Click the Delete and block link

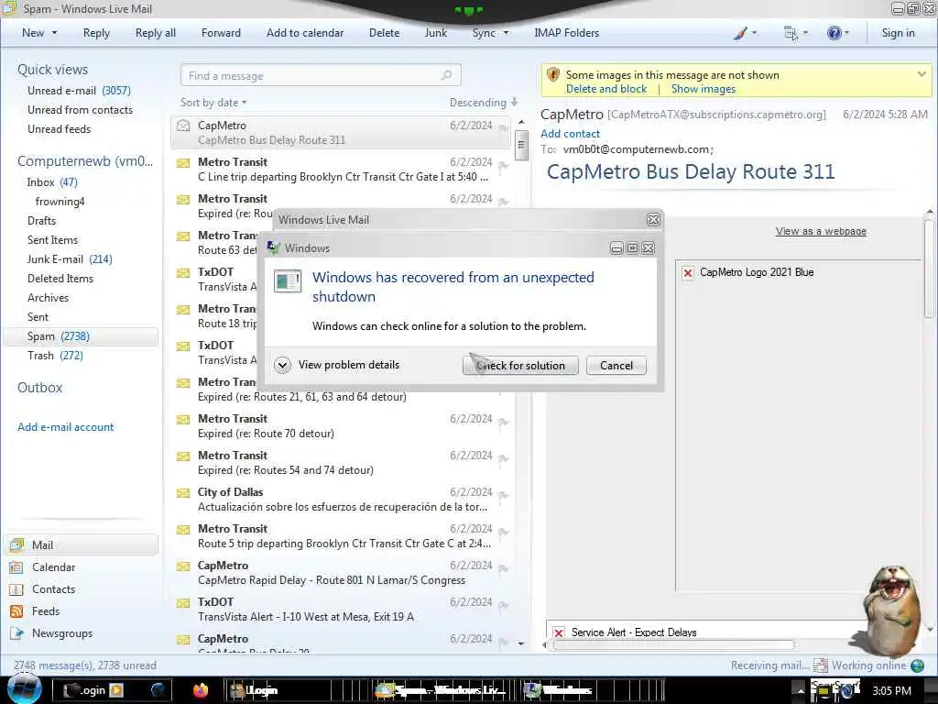coord(606,89)
